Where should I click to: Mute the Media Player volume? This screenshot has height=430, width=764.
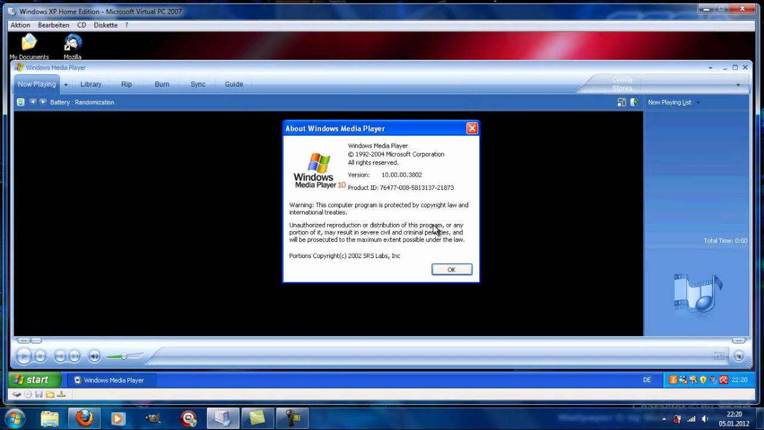click(94, 357)
